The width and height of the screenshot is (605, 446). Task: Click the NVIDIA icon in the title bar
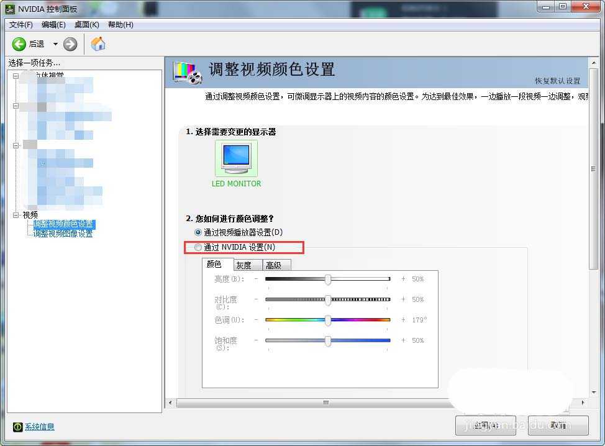(9, 9)
